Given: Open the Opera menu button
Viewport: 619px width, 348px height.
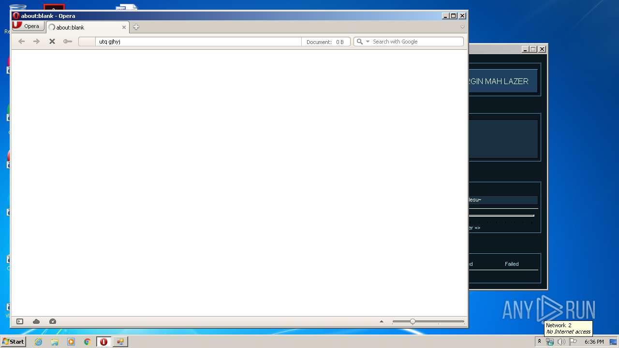Looking at the screenshot, I should pyautogui.click(x=29, y=26).
